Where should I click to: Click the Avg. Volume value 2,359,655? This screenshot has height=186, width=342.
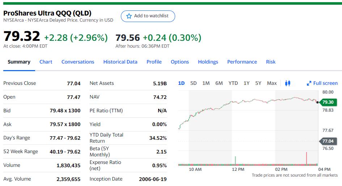point(68,179)
